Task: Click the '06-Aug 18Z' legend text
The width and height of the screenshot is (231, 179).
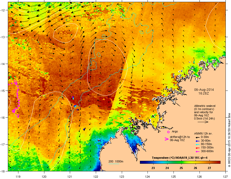Action: [x=177, y=140]
